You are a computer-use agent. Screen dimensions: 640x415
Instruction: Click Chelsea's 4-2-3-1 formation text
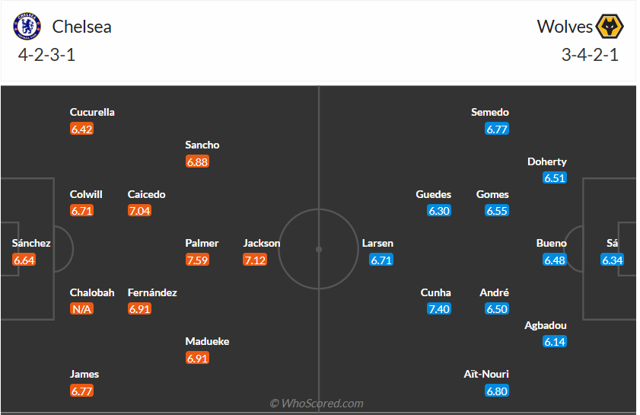(x=47, y=55)
